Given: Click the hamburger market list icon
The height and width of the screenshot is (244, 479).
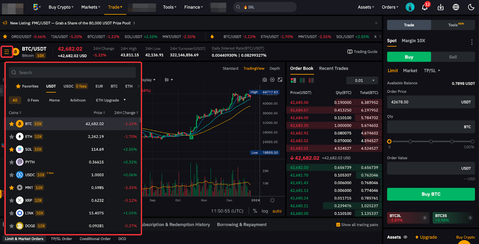Looking at the screenshot, I should 7,52.
